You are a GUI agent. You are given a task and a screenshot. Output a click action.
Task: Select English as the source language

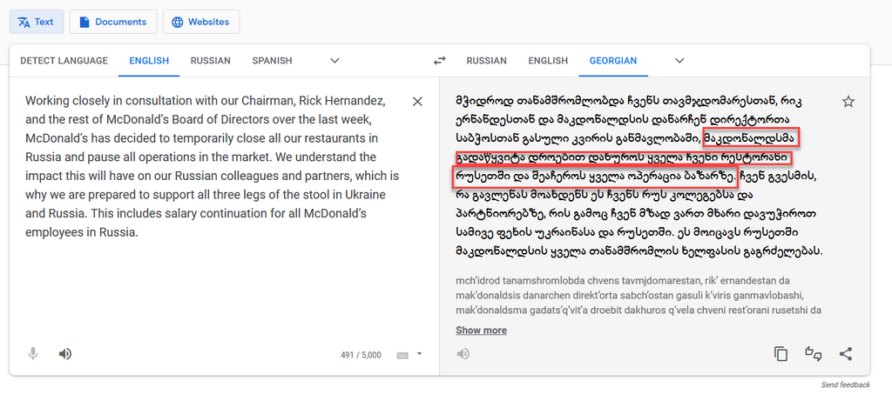[x=149, y=60]
